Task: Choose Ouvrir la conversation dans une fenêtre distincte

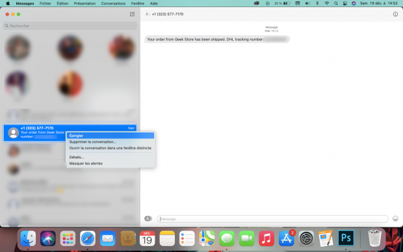Action: (110, 148)
